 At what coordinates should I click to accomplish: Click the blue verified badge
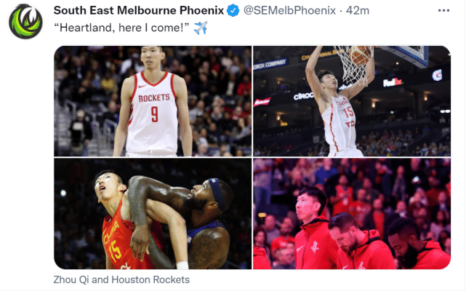click(x=233, y=11)
